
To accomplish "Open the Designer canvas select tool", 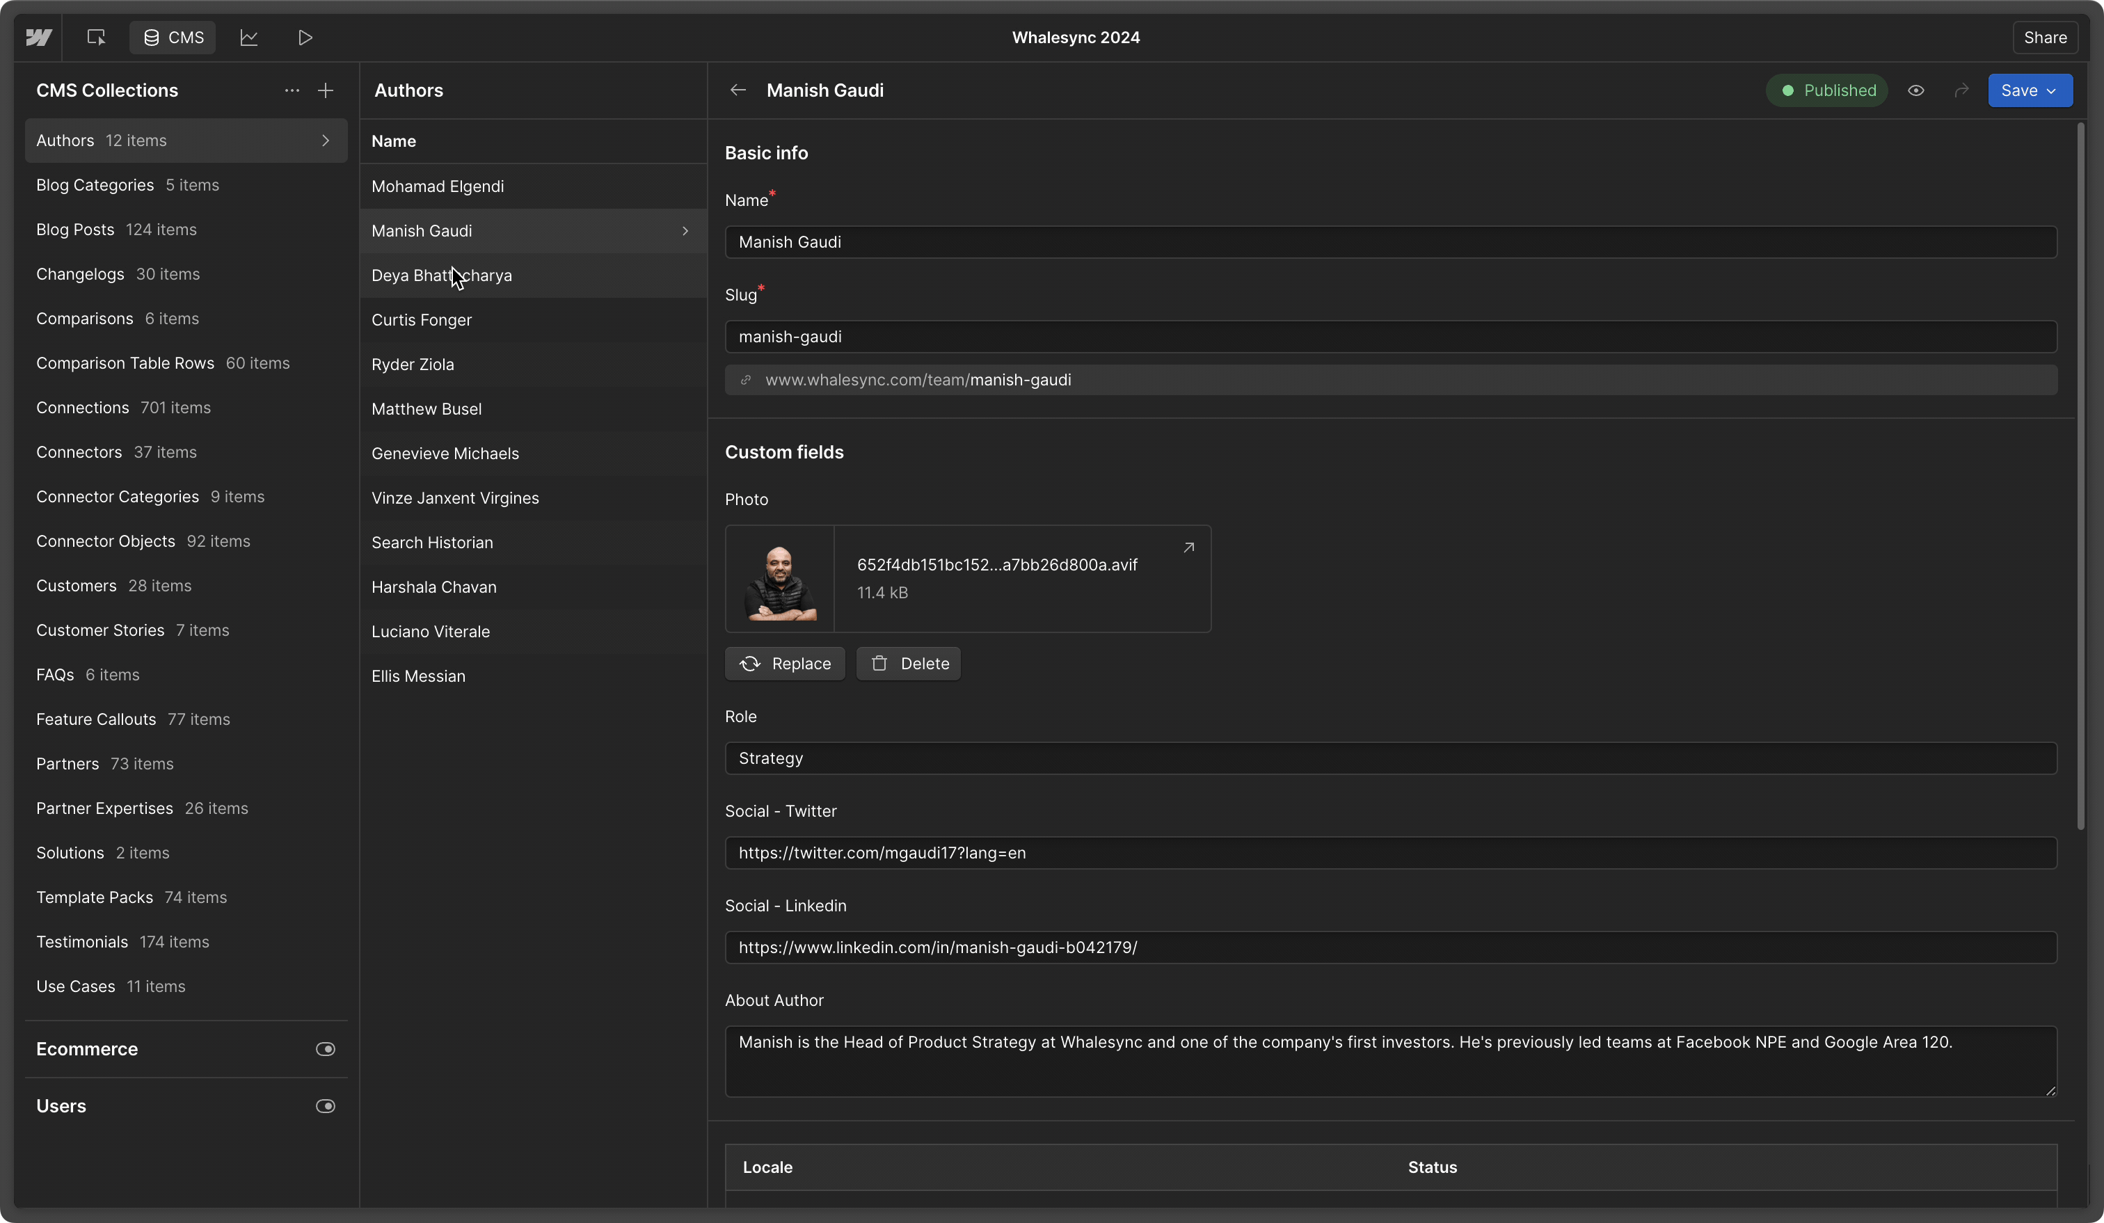I will click(96, 38).
